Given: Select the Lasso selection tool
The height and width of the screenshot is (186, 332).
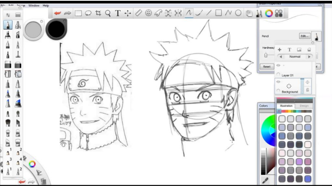Looking at the screenshot, I should 88,13.
